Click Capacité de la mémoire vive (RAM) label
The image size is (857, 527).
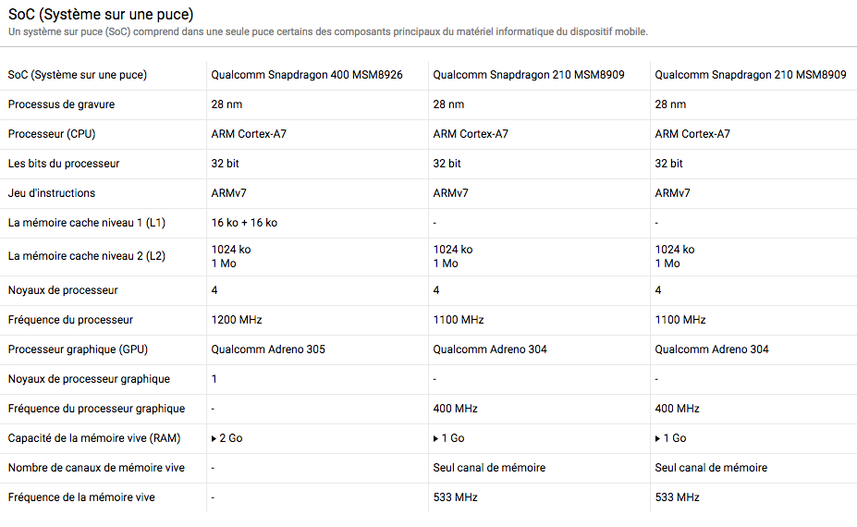[94, 438]
